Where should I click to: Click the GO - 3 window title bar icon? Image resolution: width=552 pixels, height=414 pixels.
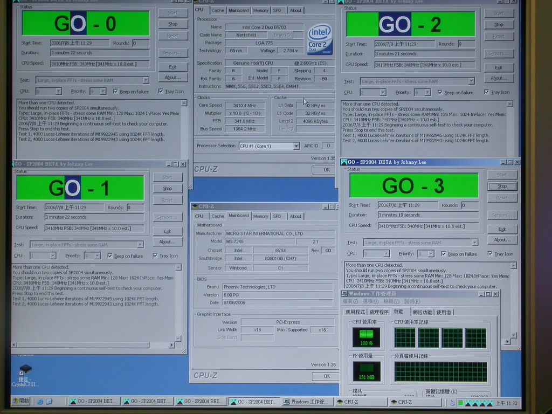343,162
